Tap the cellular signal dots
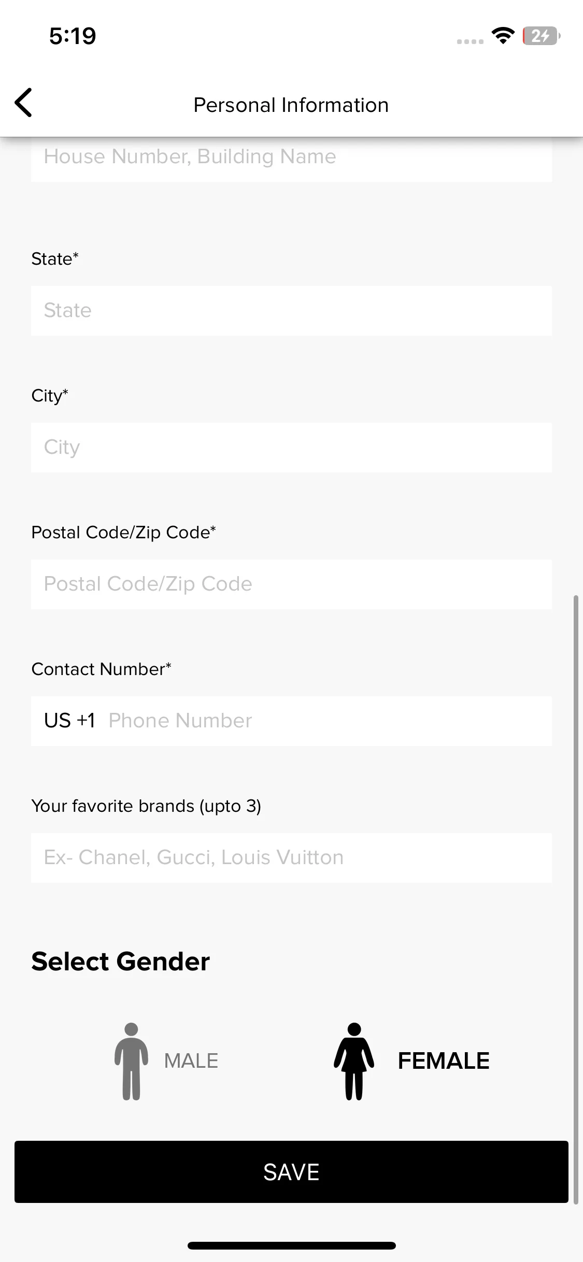Screen dimensions: 583x1262 point(470,41)
